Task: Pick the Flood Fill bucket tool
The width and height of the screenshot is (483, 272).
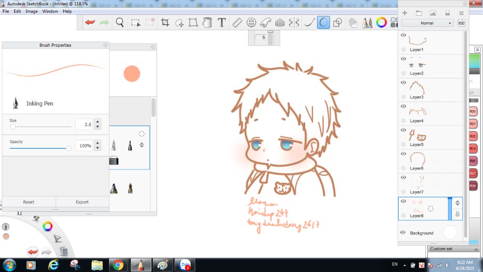Action: [x=208, y=23]
